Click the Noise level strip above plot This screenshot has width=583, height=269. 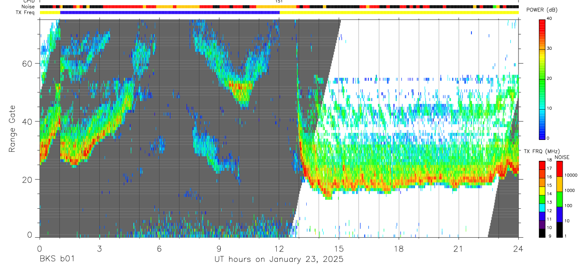point(279,7)
